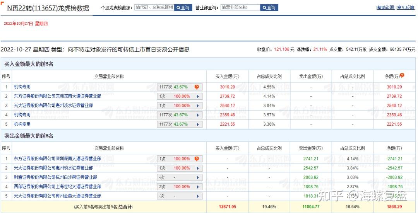Click ratio 3.03% in 财通证券 sell row
The image size is (418, 213).
pos(353,177)
